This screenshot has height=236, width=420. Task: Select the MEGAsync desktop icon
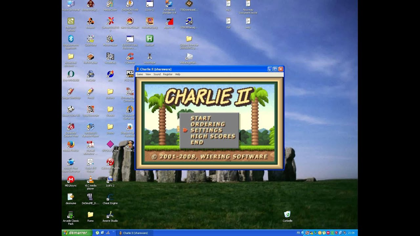(x=71, y=182)
